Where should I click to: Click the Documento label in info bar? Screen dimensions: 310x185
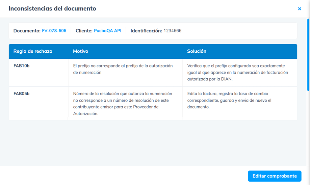(x=27, y=31)
